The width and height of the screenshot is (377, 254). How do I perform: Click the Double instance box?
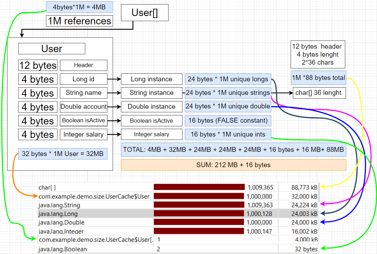[152, 107]
